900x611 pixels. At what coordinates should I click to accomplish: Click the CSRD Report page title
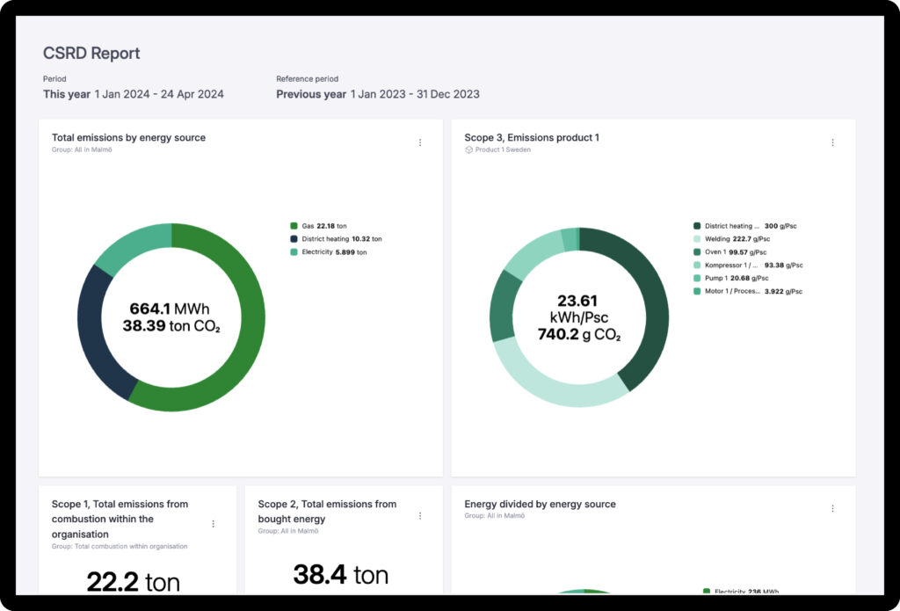tap(91, 53)
